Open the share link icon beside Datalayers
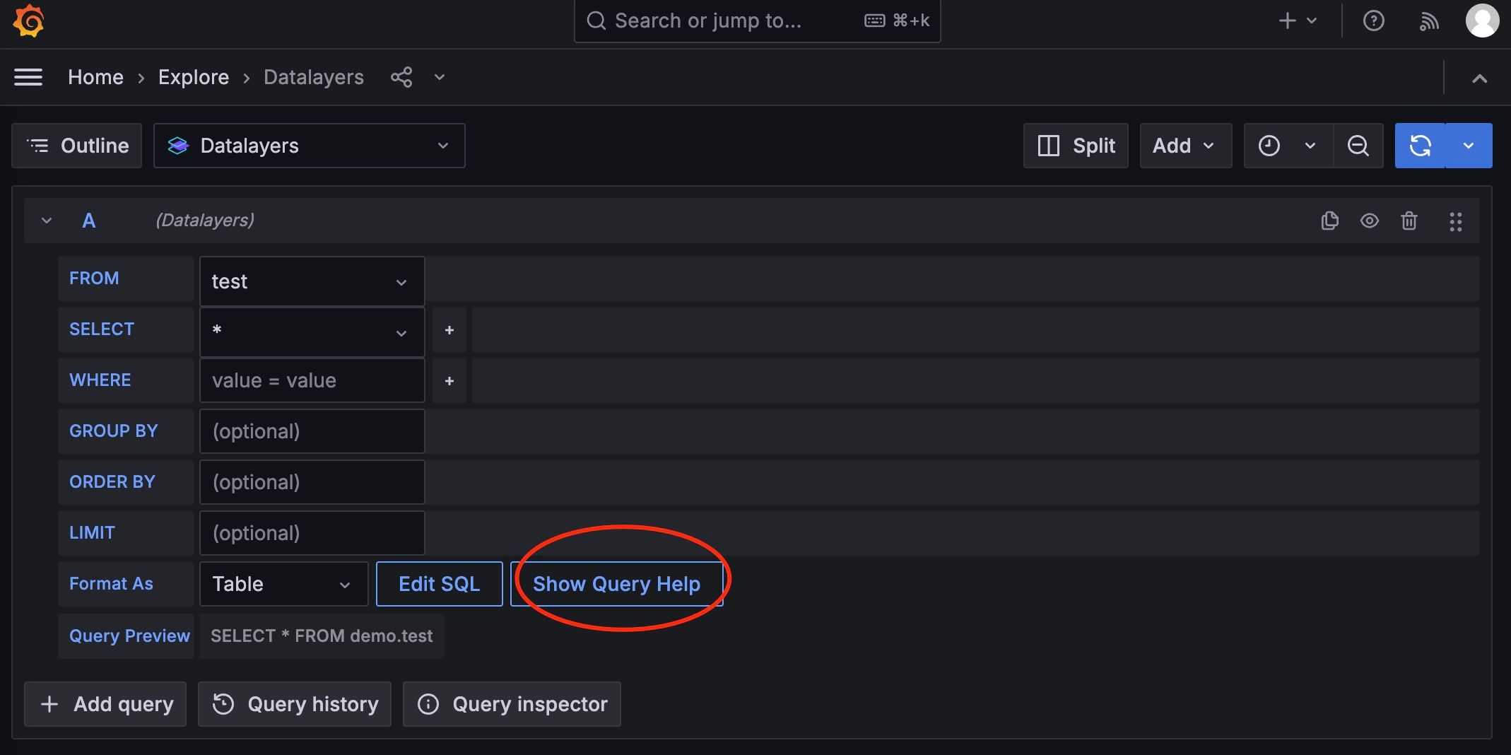This screenshot has width=1511, height=755. tap(401, 77)
